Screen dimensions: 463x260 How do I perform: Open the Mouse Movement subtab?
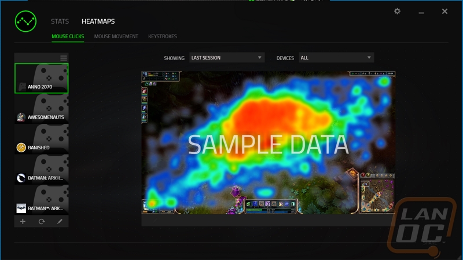point(116,36)
